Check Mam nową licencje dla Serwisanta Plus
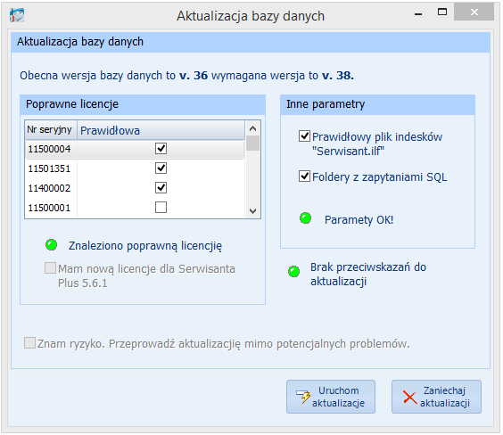This screenshot has width=503, height=435. [x=50, y=268]
